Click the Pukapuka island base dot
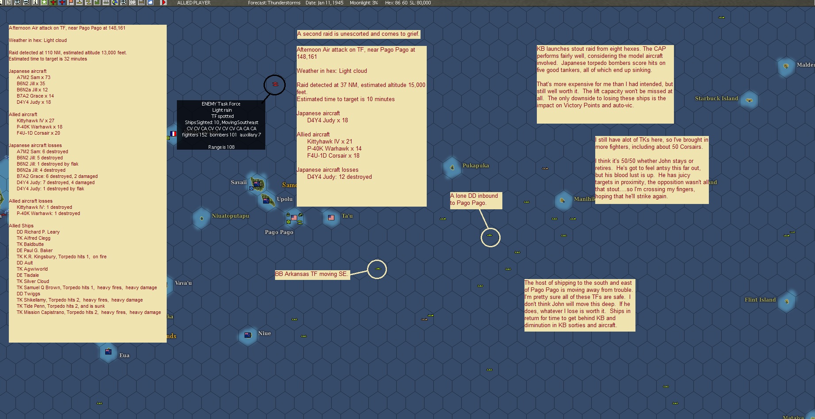Viewport: 815px width, 419px height. coord(452,167)
